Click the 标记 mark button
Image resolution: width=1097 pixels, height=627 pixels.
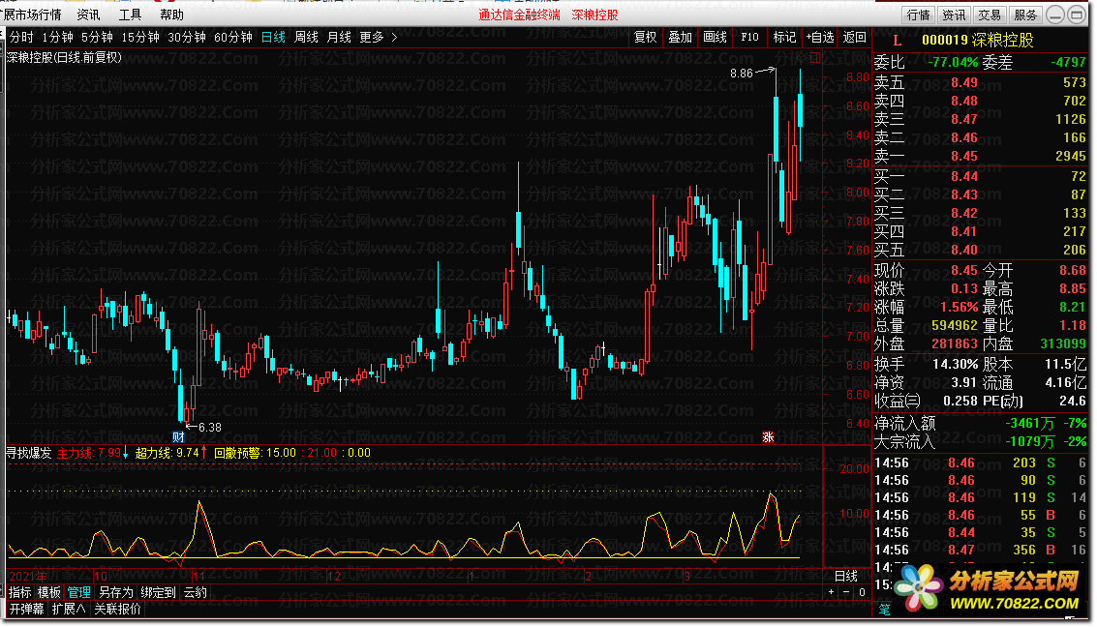pyautogui.click(x=783, y=37)
